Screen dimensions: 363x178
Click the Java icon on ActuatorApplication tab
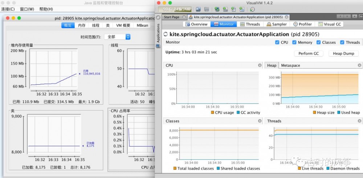point(191,17)
